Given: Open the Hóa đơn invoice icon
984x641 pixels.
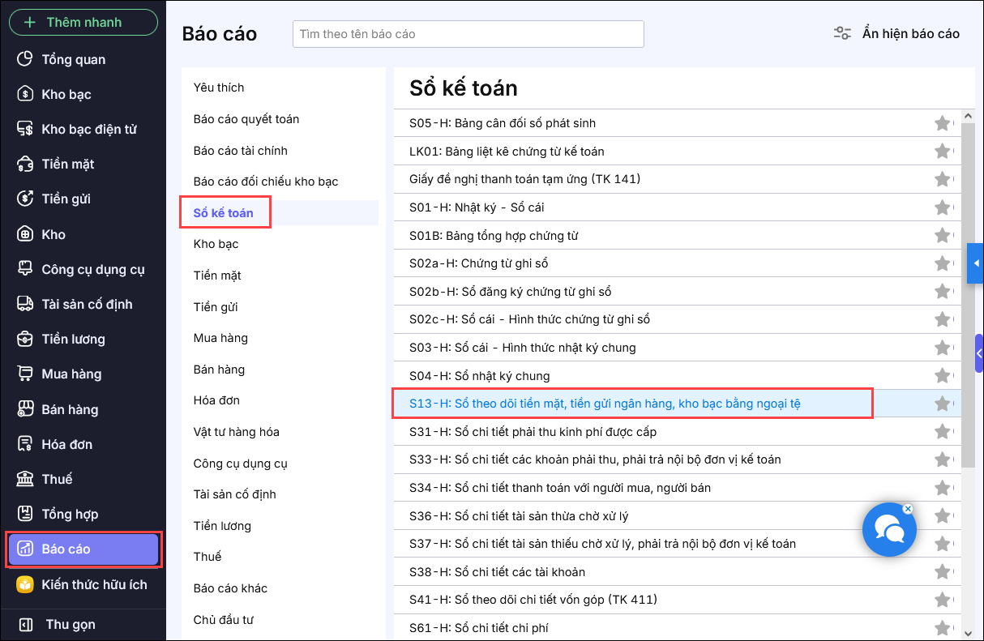Looking at the screenshot, I should click(x=26, y=444).
